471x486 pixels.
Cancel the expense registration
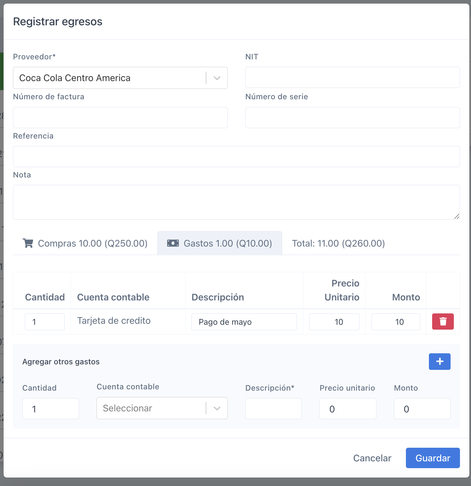click(372, 458)
